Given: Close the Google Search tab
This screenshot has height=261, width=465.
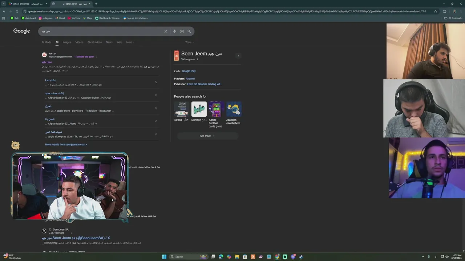Looking at the screenshot, I should [x=90, y=4].
